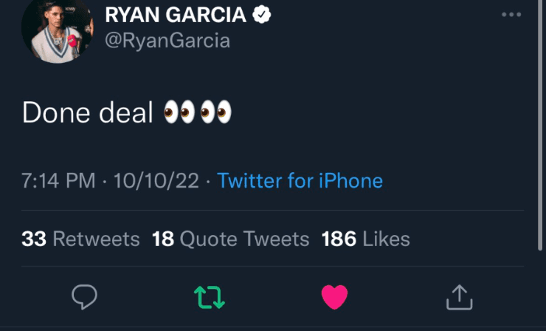View the 33 Retweets list

(x=81, y=239)
